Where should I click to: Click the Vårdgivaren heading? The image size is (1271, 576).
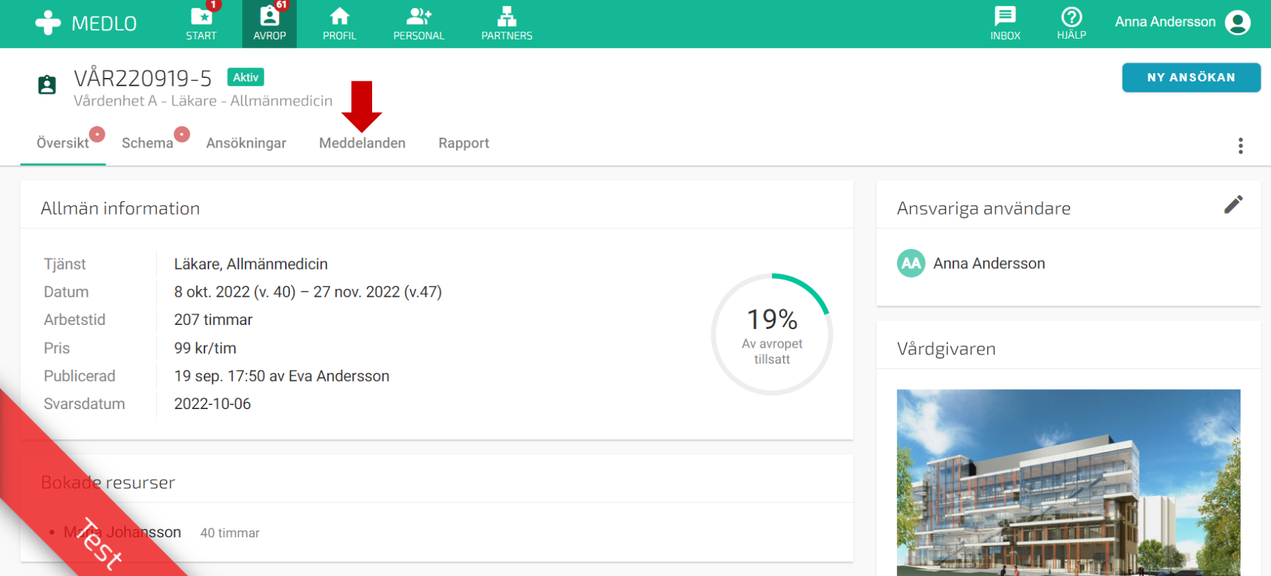(946, 349)
